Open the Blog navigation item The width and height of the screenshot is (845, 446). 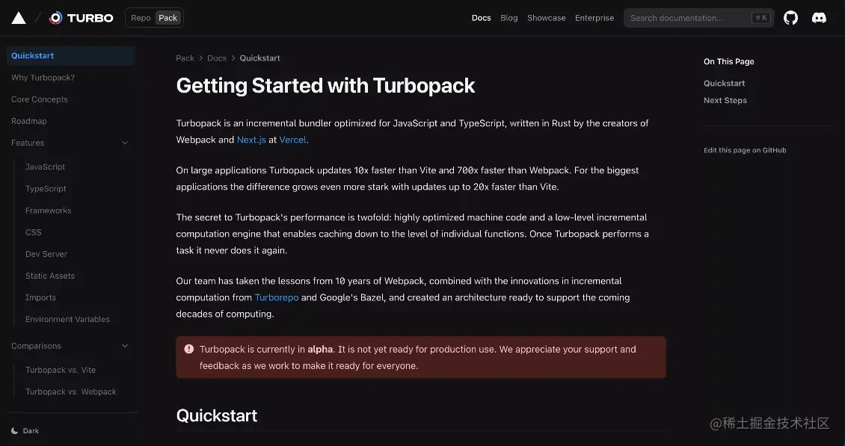[x=508, y=18]
